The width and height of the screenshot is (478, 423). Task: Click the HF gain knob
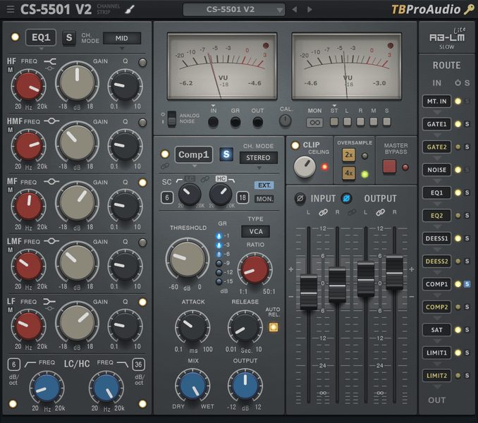[77, 82]
